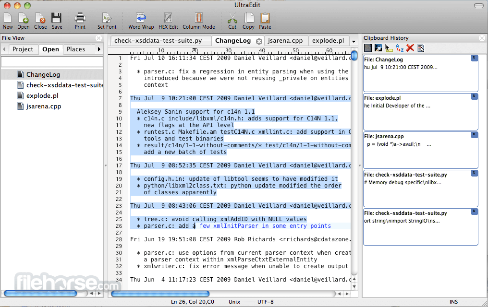
Task: Click the Print toolbar icon
Action: pos(80,21)
